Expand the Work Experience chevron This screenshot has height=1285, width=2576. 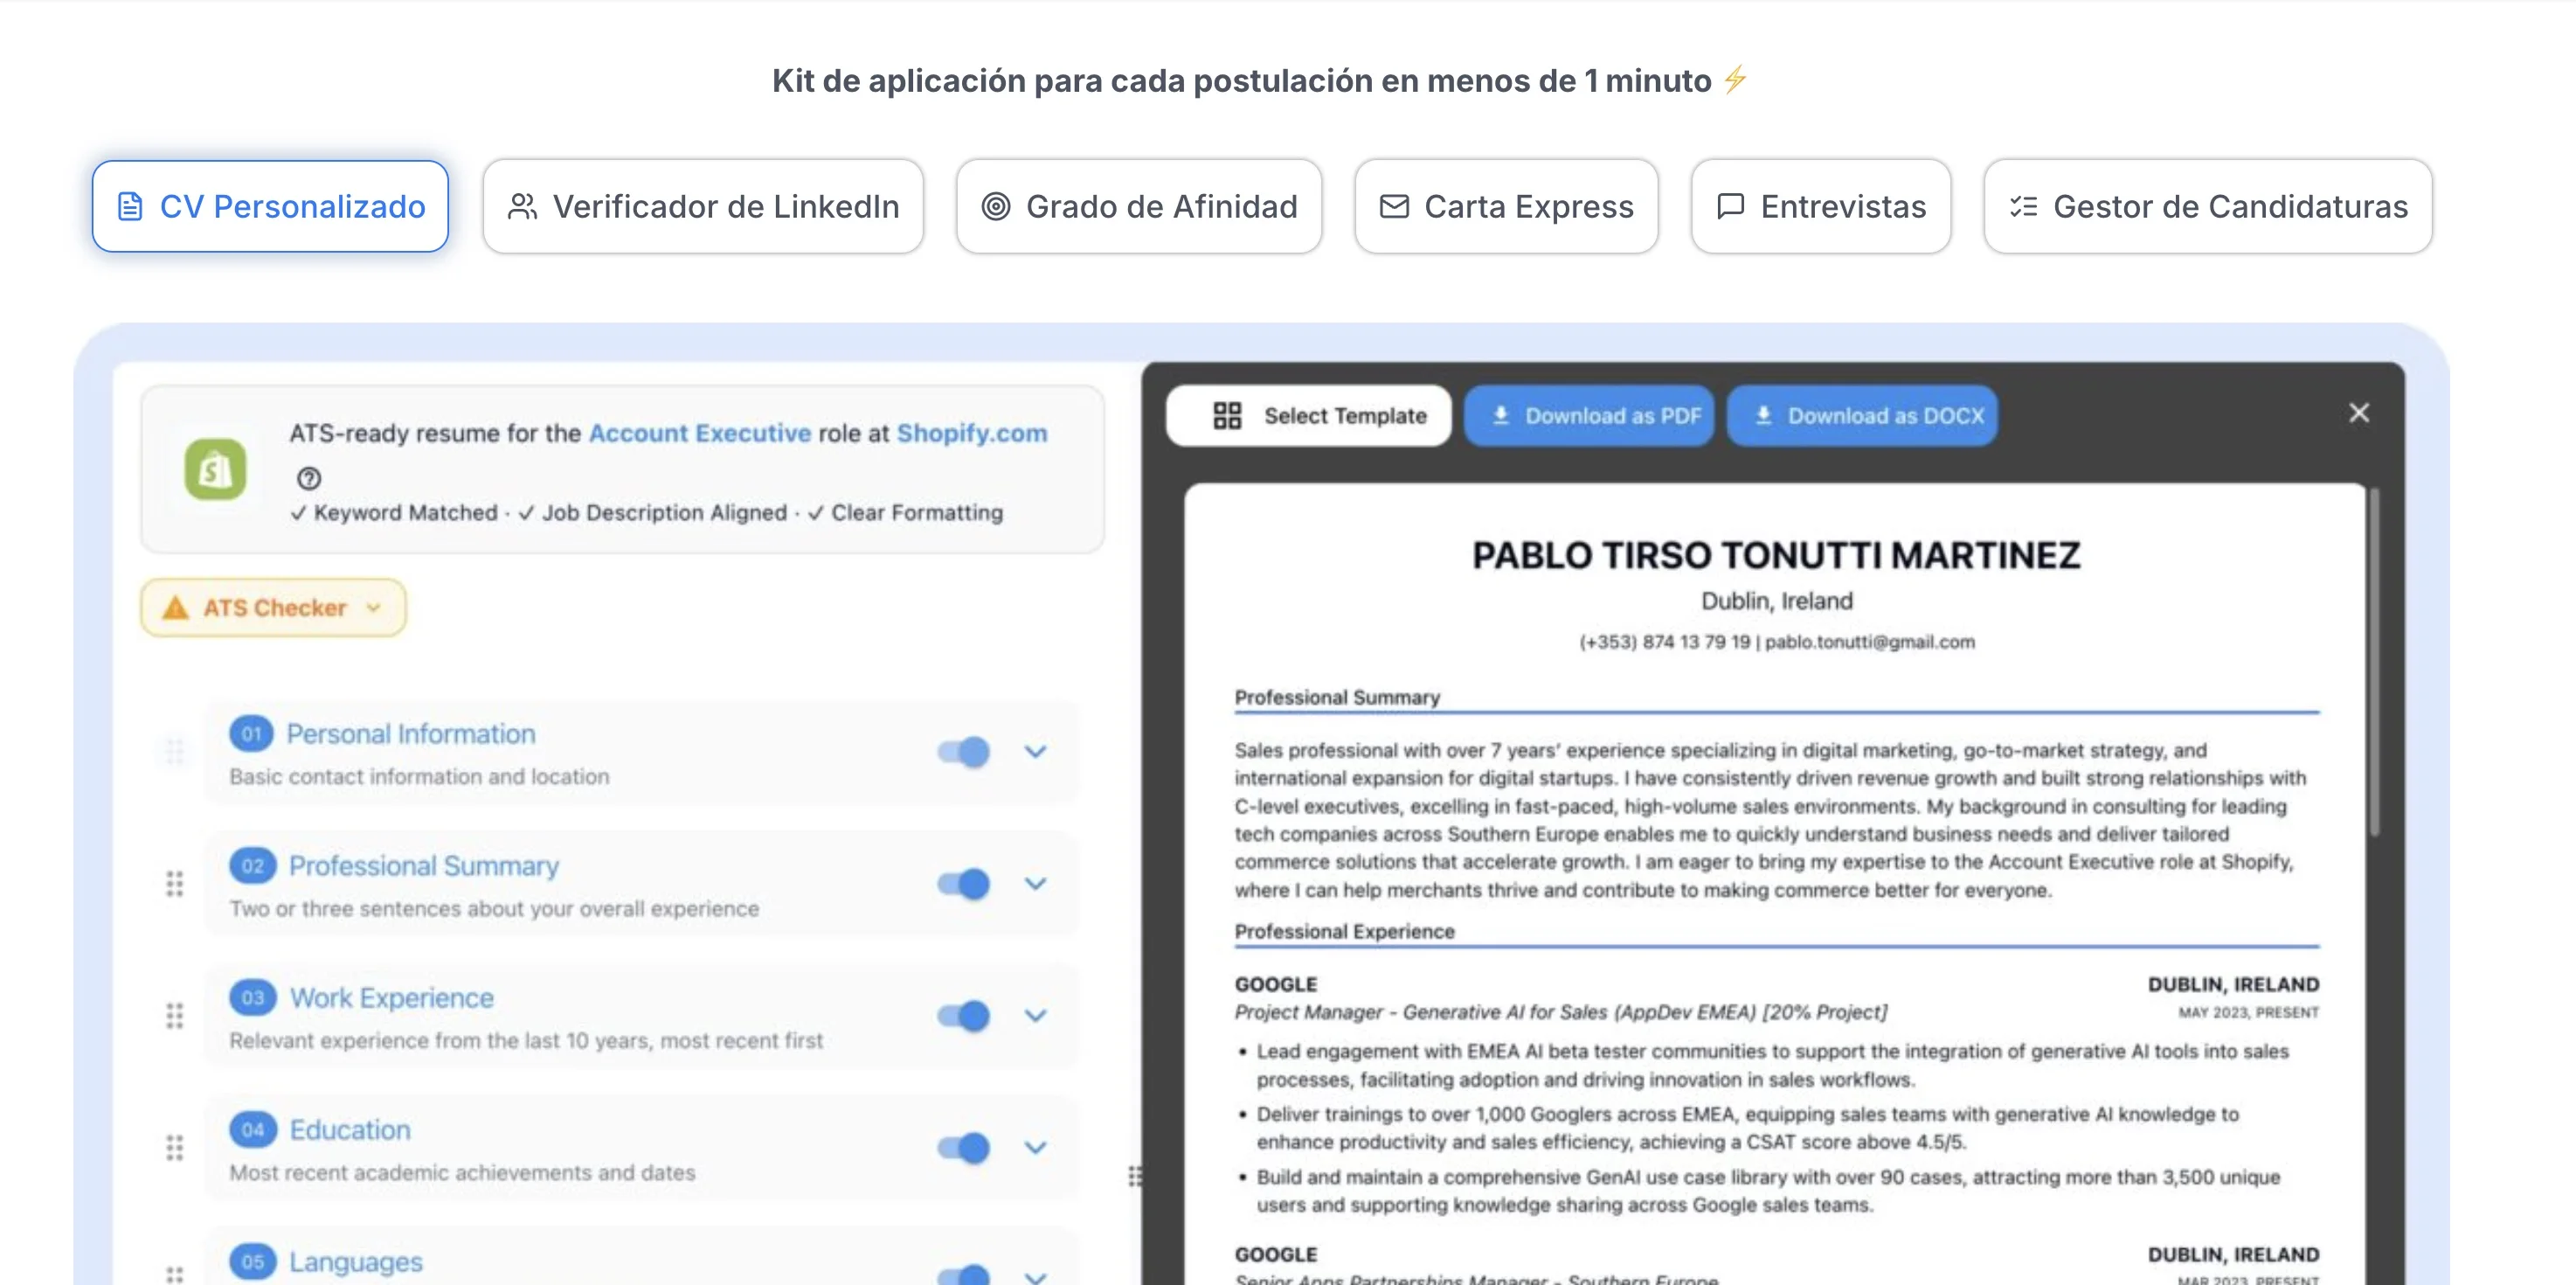point(1036,1015)
